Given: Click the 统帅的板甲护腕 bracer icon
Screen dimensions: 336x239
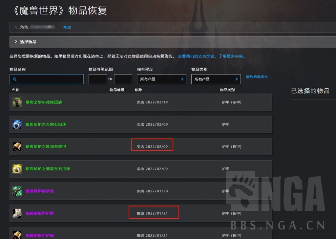Looking at the screenshot, I should tap(17, 235).
